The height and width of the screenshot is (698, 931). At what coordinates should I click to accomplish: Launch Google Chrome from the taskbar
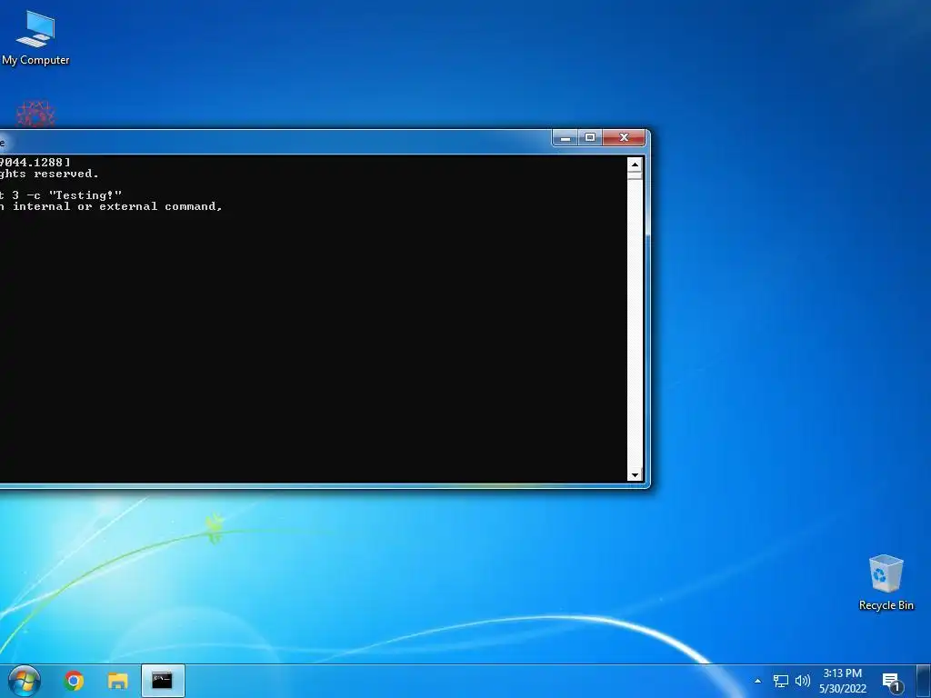tap(75, 681)
